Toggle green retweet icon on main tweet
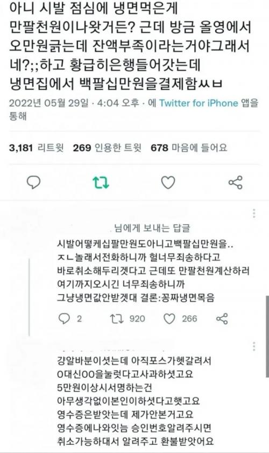269x453 pixels. tap(101, 183)
